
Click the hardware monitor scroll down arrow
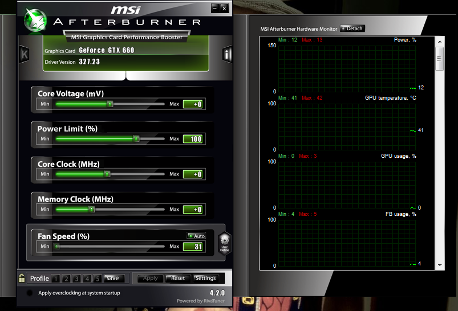point(440,265)
